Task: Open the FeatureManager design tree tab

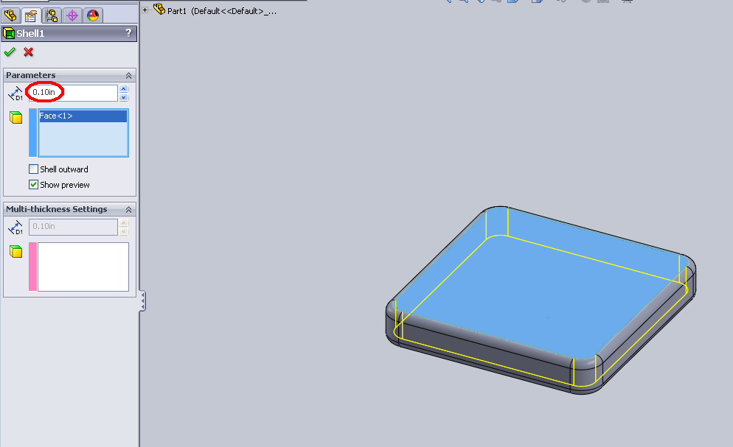Action: [x=10, y=15]
